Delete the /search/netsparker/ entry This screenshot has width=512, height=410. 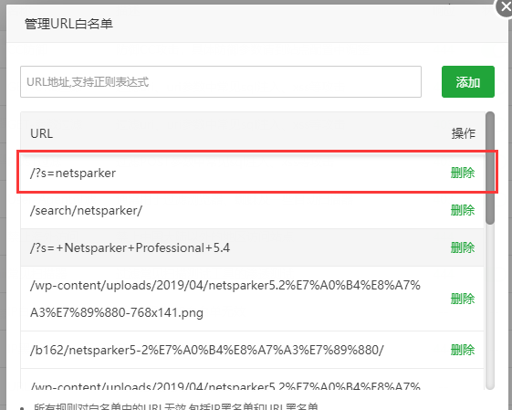coord(463,210)
